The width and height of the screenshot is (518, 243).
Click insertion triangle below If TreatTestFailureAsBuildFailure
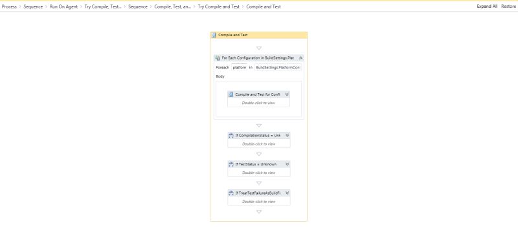click(259, 212)
